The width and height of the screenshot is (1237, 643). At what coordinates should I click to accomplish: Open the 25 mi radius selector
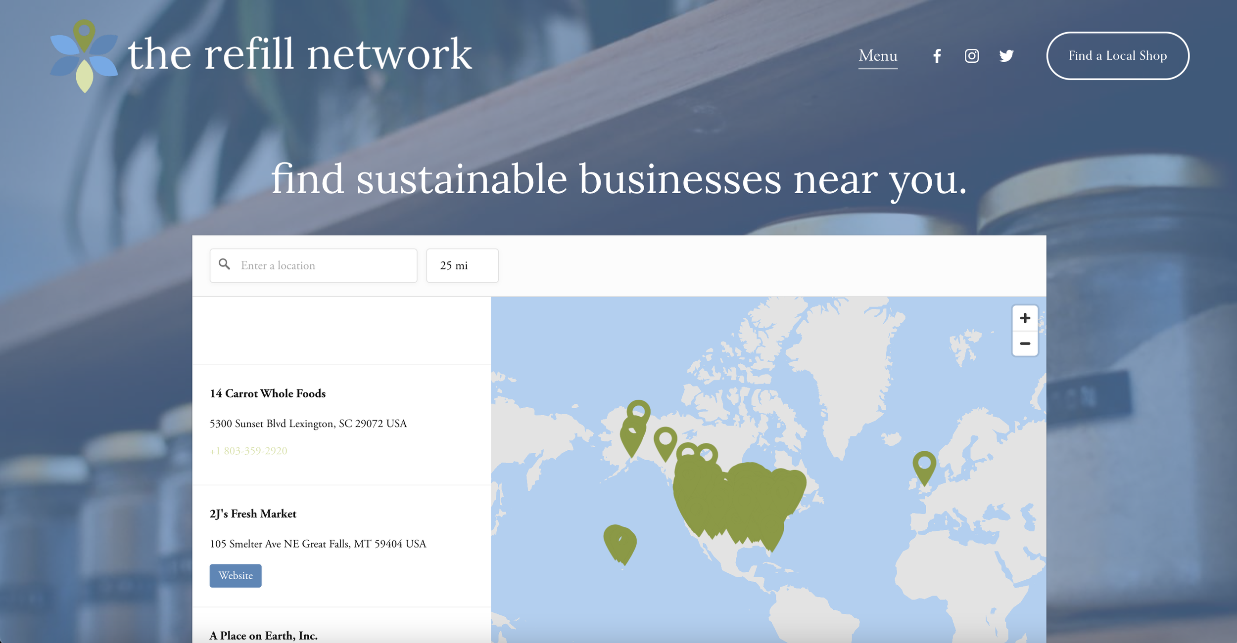(462, 265)
